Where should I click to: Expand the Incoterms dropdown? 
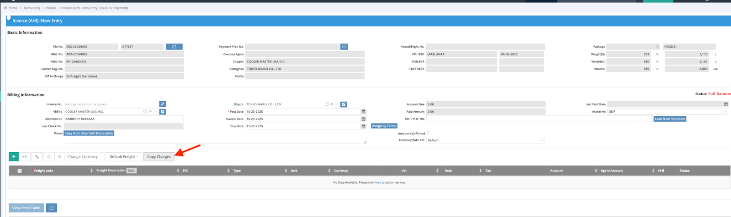724,112
